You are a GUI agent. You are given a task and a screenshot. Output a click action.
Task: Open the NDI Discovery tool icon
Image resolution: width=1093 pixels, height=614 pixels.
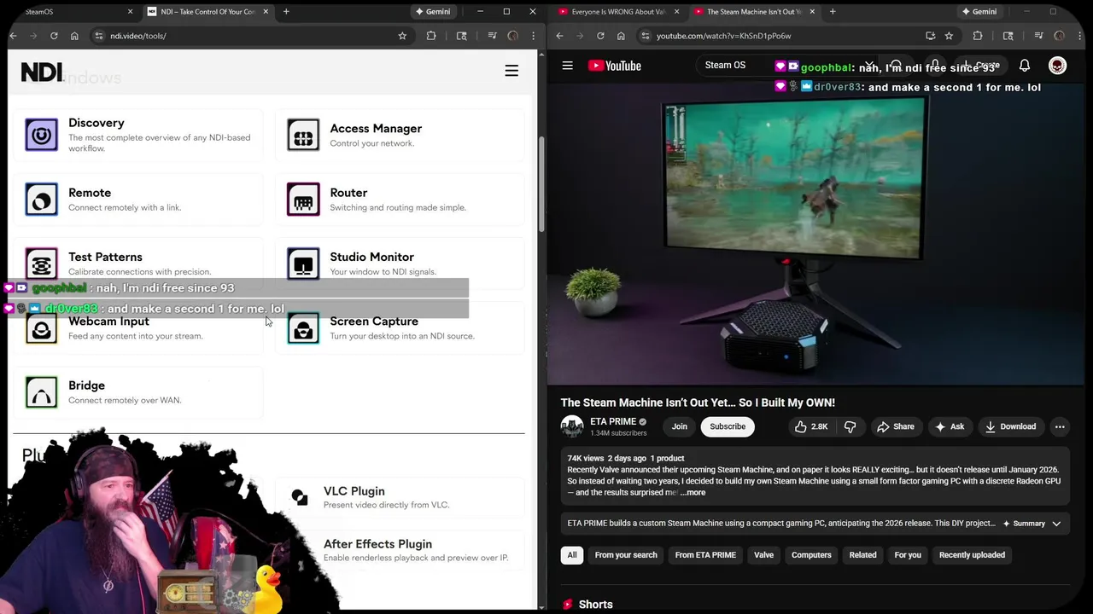click(41, 135)
